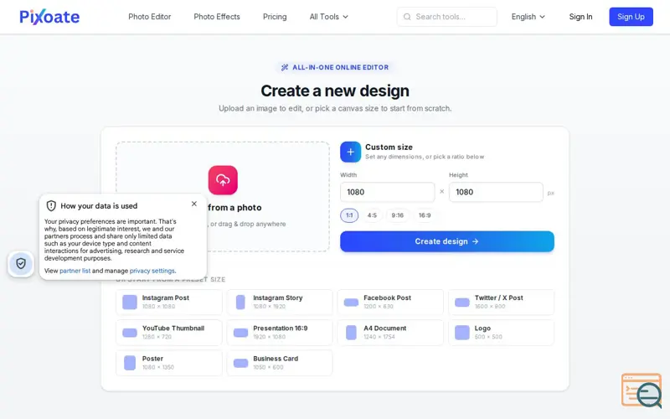Select the 1:1 ratio
670x419 pixels.
coord(349,215)
